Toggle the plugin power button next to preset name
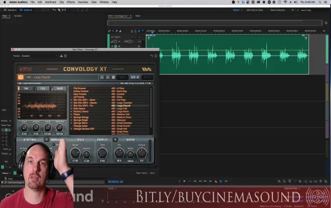Image resolution: width=331 pixels, height=208 pixels. coord(21,77)
